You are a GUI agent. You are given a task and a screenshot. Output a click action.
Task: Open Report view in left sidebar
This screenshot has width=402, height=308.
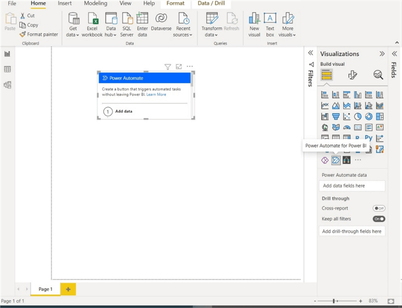(x=8, y=54)
